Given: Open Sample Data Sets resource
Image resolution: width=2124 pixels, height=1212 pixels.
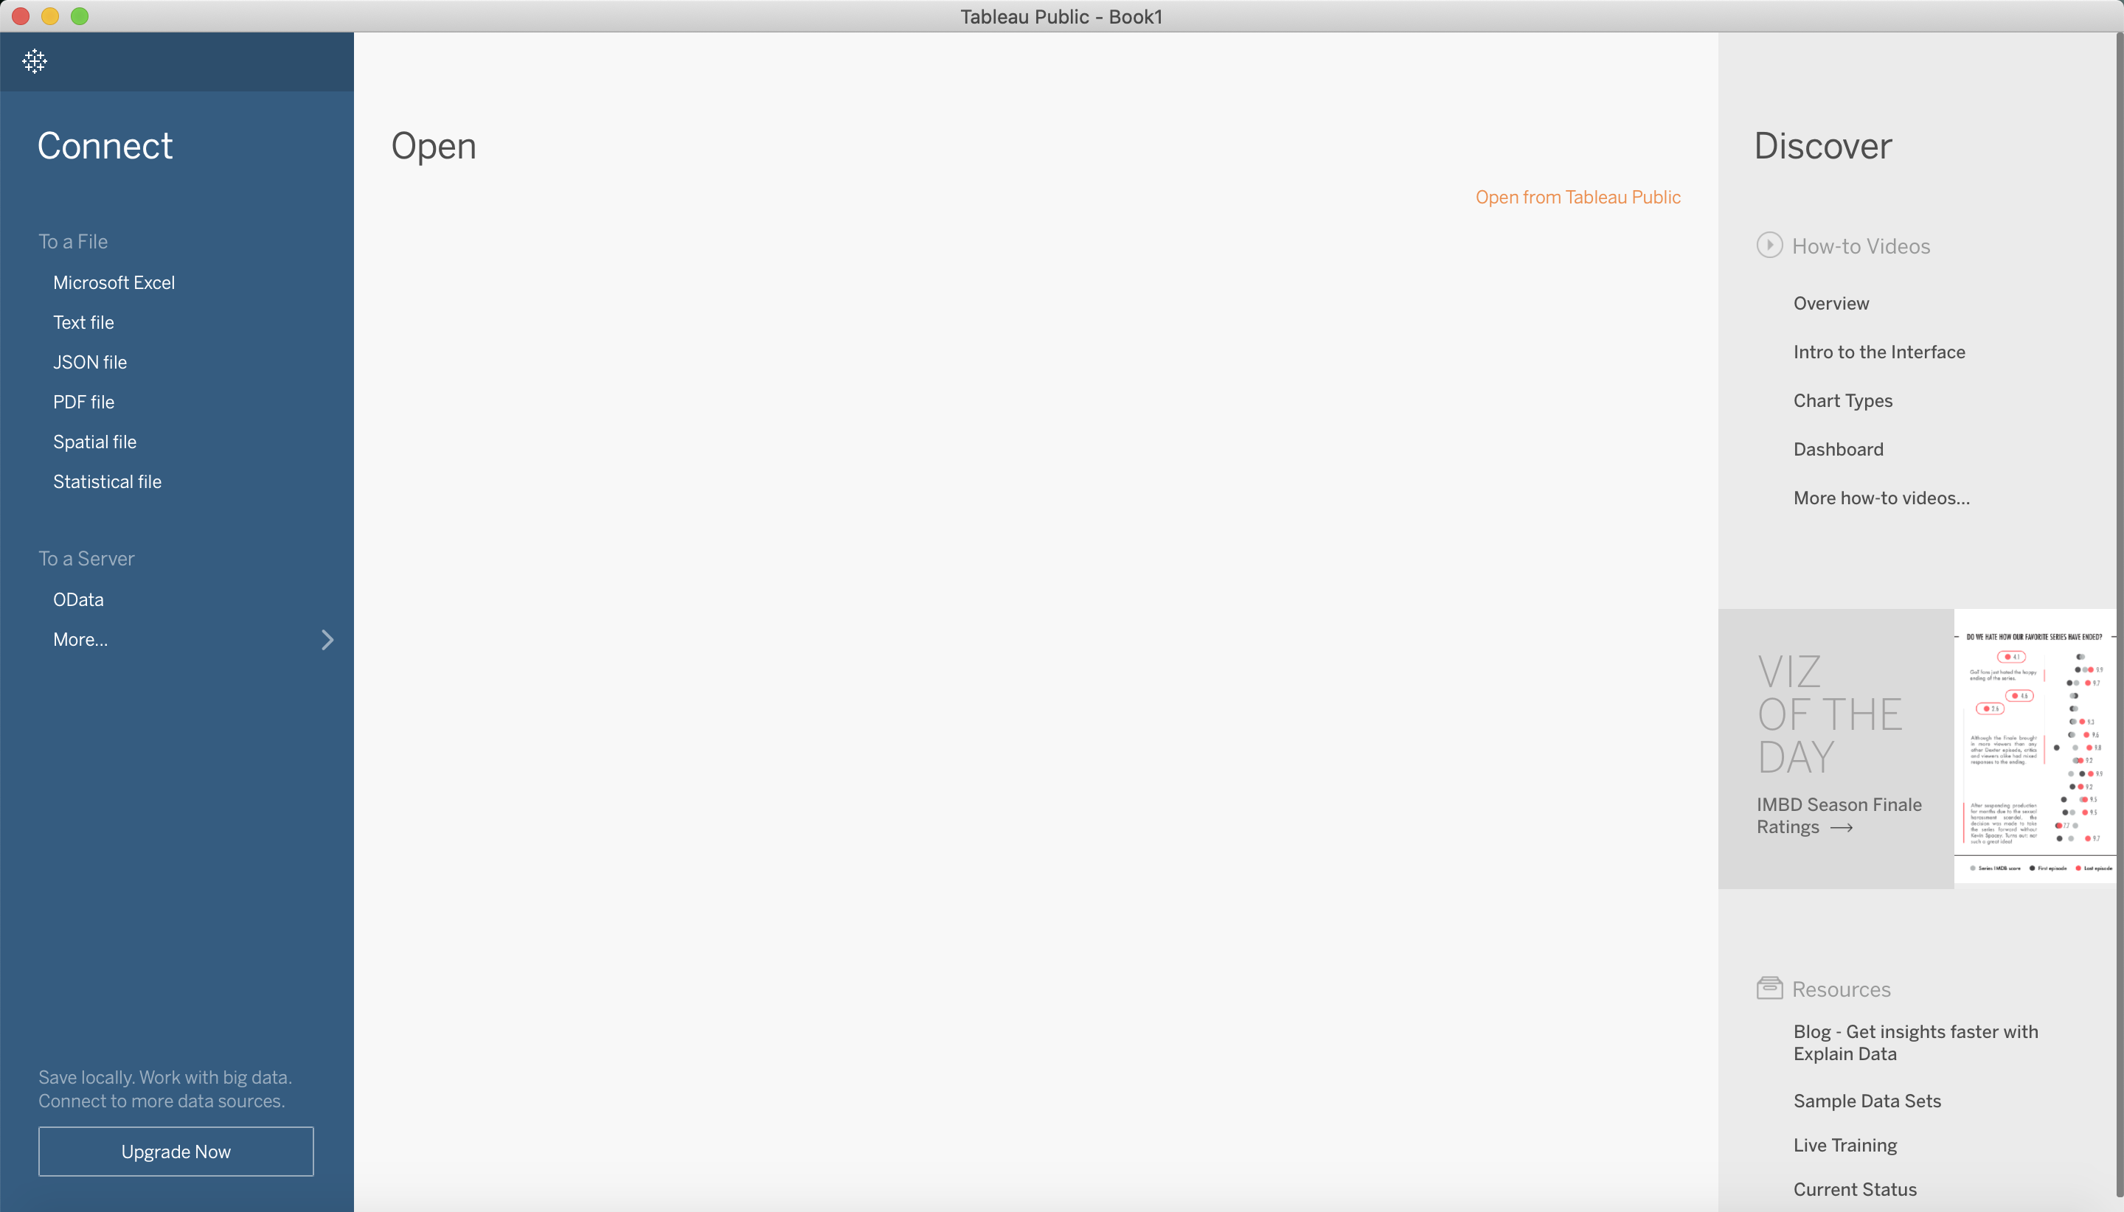Looking at the screenshot, I should 1866,1101.
